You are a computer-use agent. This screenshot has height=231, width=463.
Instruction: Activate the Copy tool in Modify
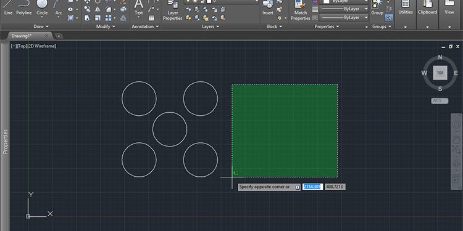tap(87, 9)
